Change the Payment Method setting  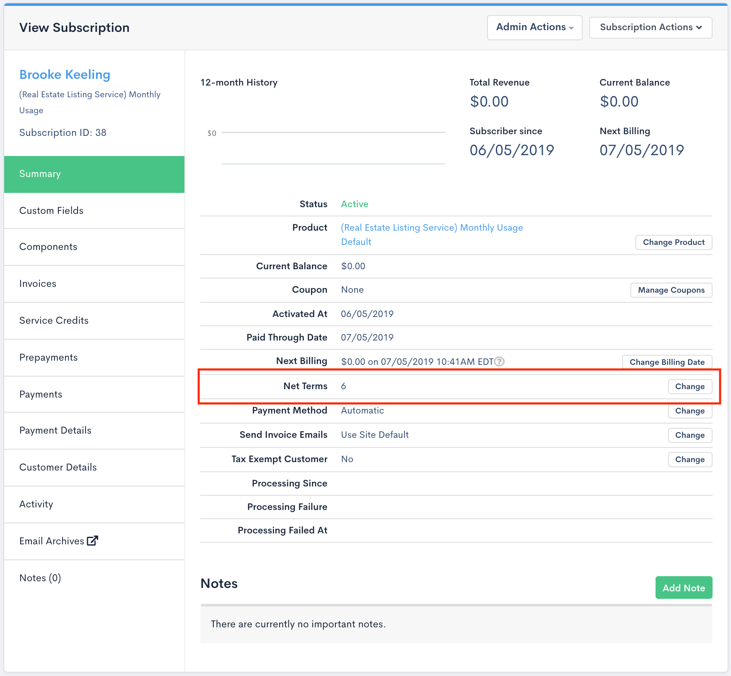[690, 411]
